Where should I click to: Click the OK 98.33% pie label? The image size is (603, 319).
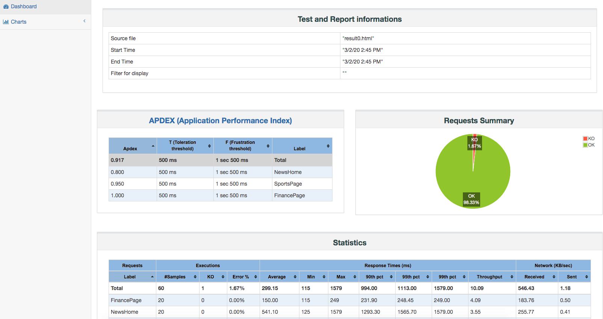pyautogui.click(x=471, y=199)
